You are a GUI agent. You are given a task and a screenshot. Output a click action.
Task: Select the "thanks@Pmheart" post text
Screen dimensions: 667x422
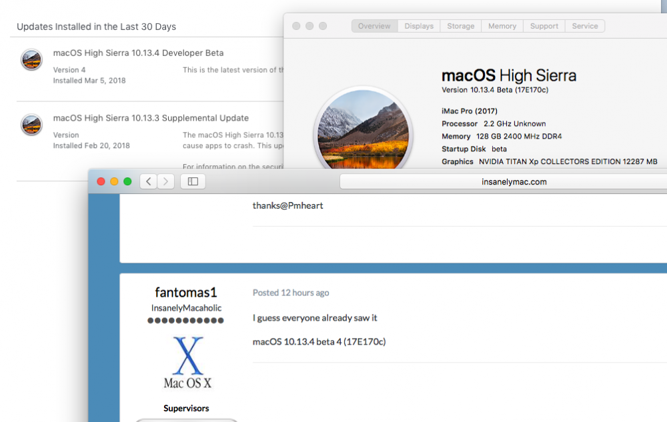(288, 205)
